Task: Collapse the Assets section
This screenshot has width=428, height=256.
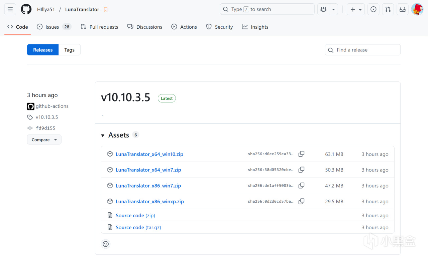Action: [x=103, y=135]
